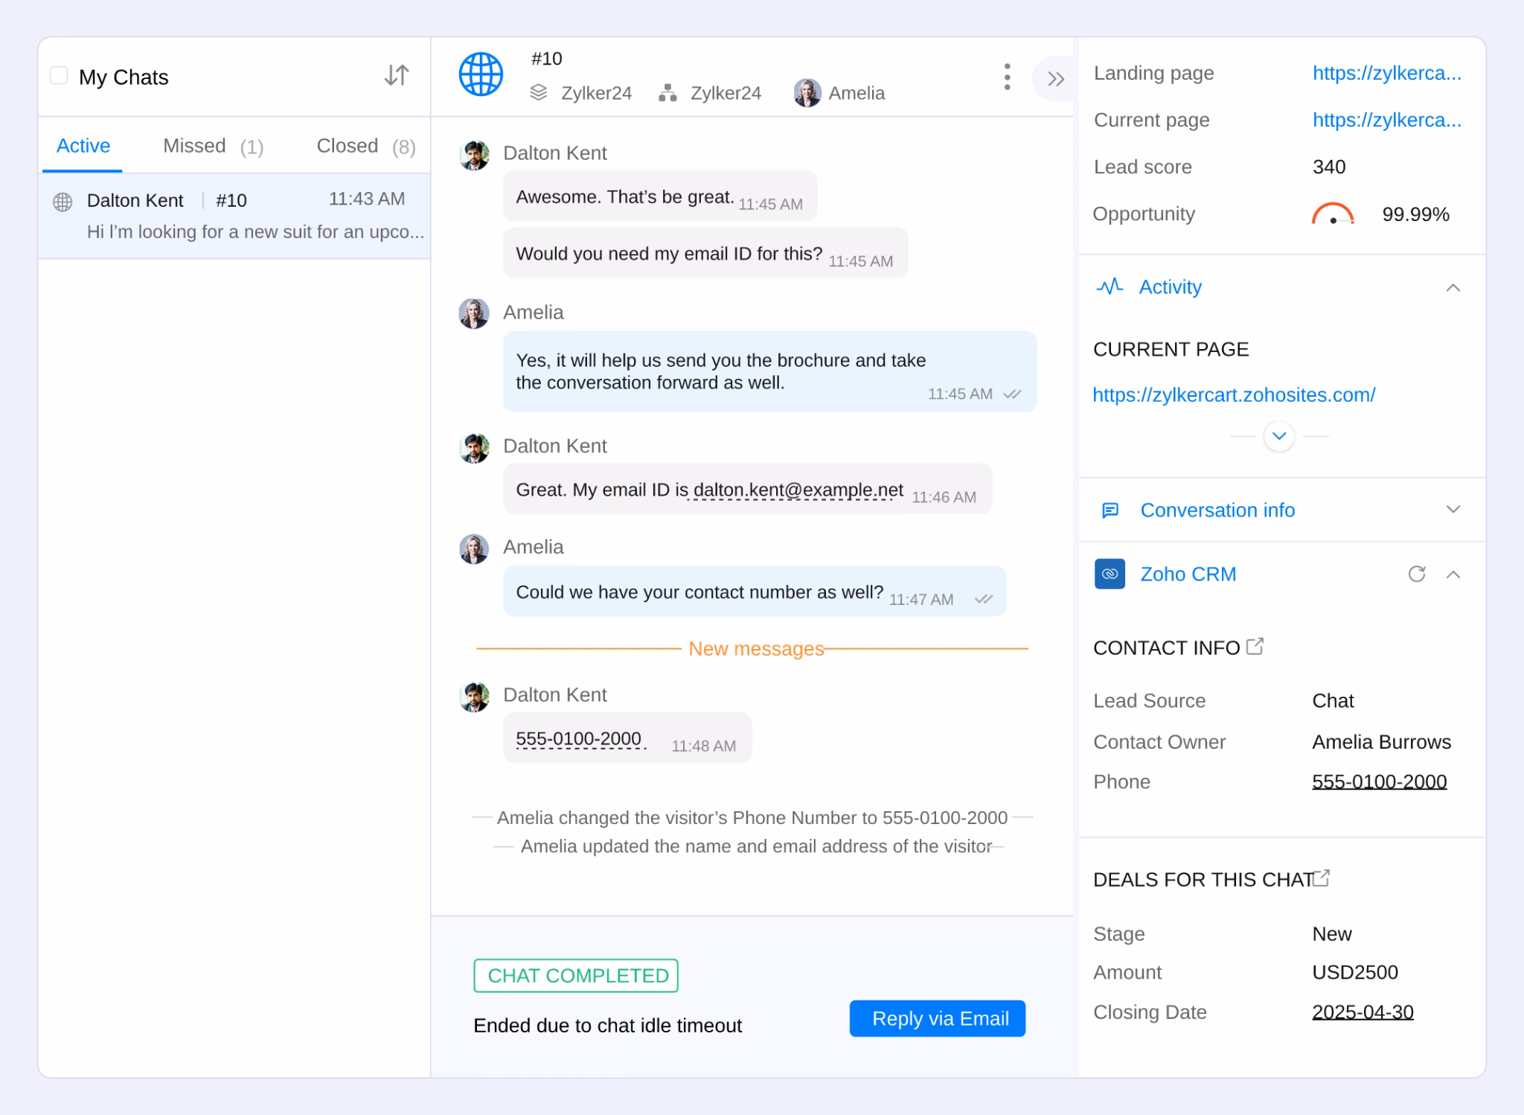Click dalton.kent@example.net email in message
Screen dimensions: 1524x1115
click(x=798, y=490)
